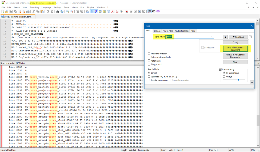Toggle Show All Characters pilcrow icon

coord(92,12)
